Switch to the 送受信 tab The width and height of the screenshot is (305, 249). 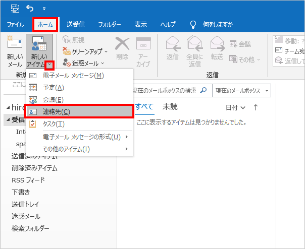pyautogui.click(x=75, y=25)
